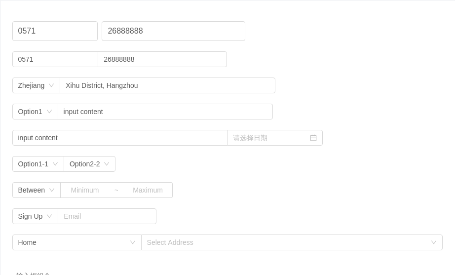Image resolution: width=455 pixels, height=275 pixels.
Task: Click the large 0571 area code field
Action: coord(55,31)
